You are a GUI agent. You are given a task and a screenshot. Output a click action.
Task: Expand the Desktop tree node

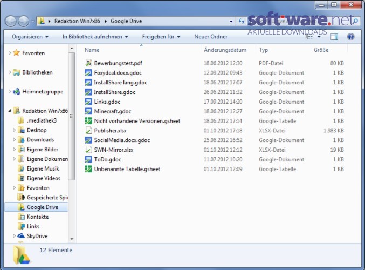click(x=14, y=130)
